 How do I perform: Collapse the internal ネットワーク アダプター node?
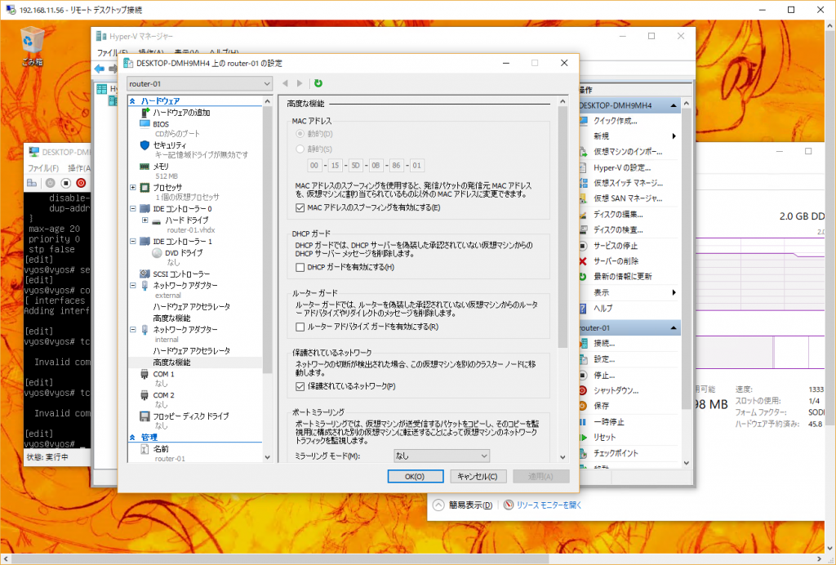click(133, 330)
